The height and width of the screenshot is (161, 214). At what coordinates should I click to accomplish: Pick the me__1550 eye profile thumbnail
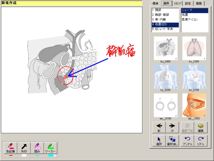click(x=194, y=105)
